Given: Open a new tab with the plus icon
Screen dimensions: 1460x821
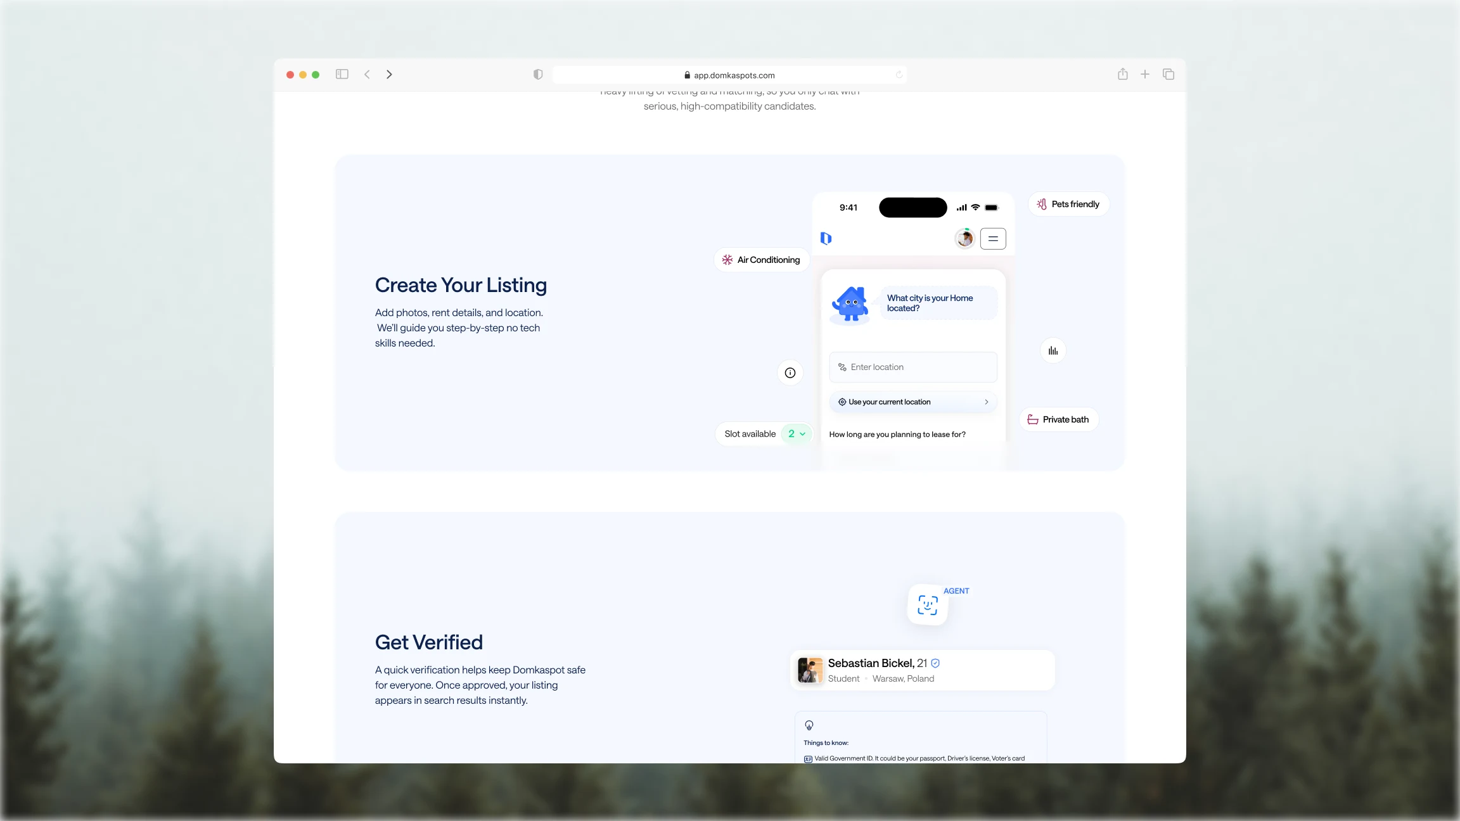Looking at the screenshot, I should (1145, 74).
